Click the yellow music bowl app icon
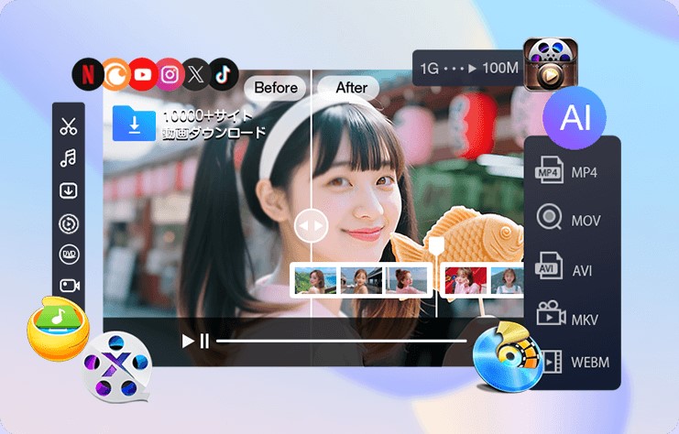 58,329
